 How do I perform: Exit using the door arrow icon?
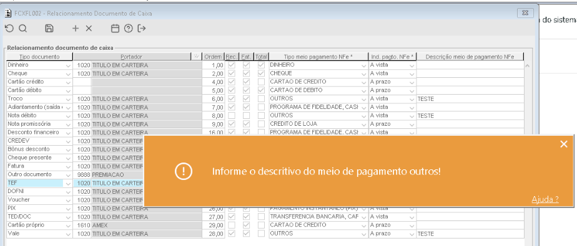click(142, 28)
